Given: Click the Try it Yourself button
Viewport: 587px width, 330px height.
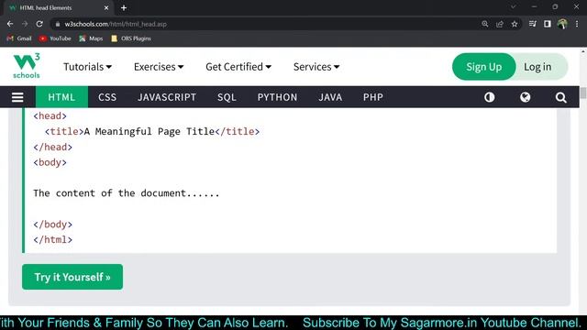Looking at the screenshot, I should pyautogui.click(x=72, y=277).
